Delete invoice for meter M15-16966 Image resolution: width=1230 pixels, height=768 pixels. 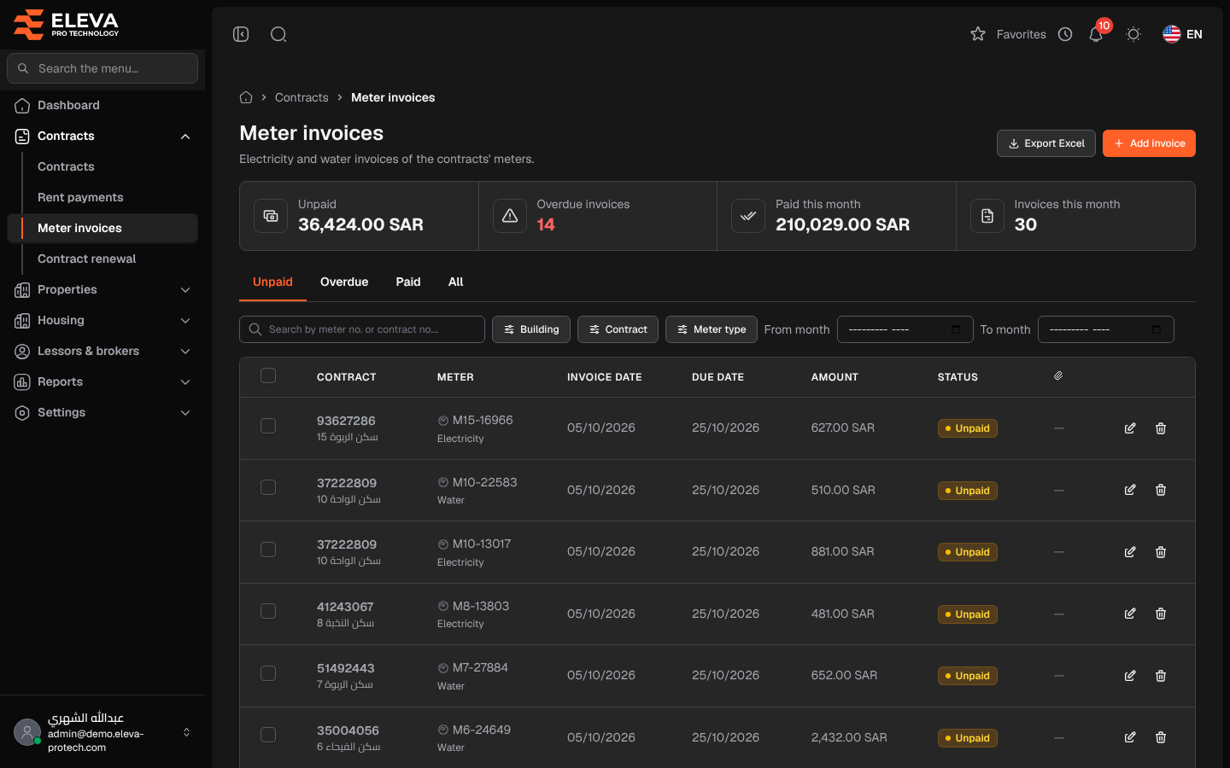[1161, 428]
